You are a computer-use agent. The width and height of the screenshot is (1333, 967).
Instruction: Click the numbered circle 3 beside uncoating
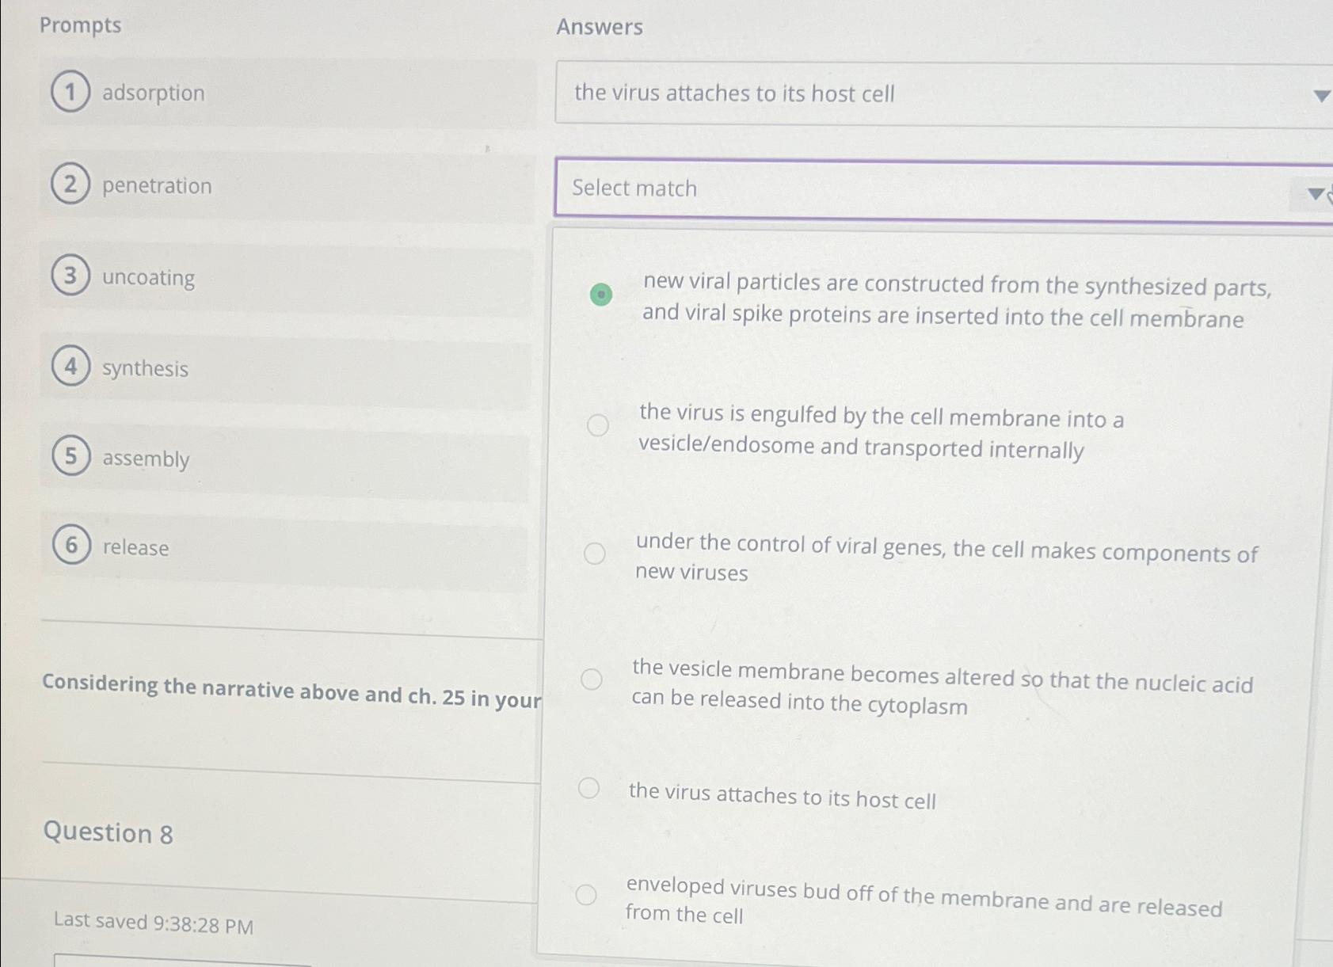click(70, 276)
